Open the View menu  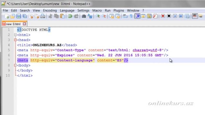tap(36, 11)
